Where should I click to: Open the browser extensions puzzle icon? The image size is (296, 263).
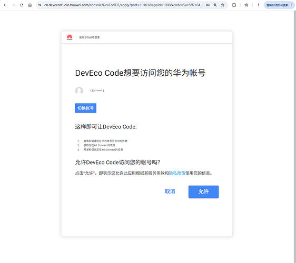pos(234,5)
